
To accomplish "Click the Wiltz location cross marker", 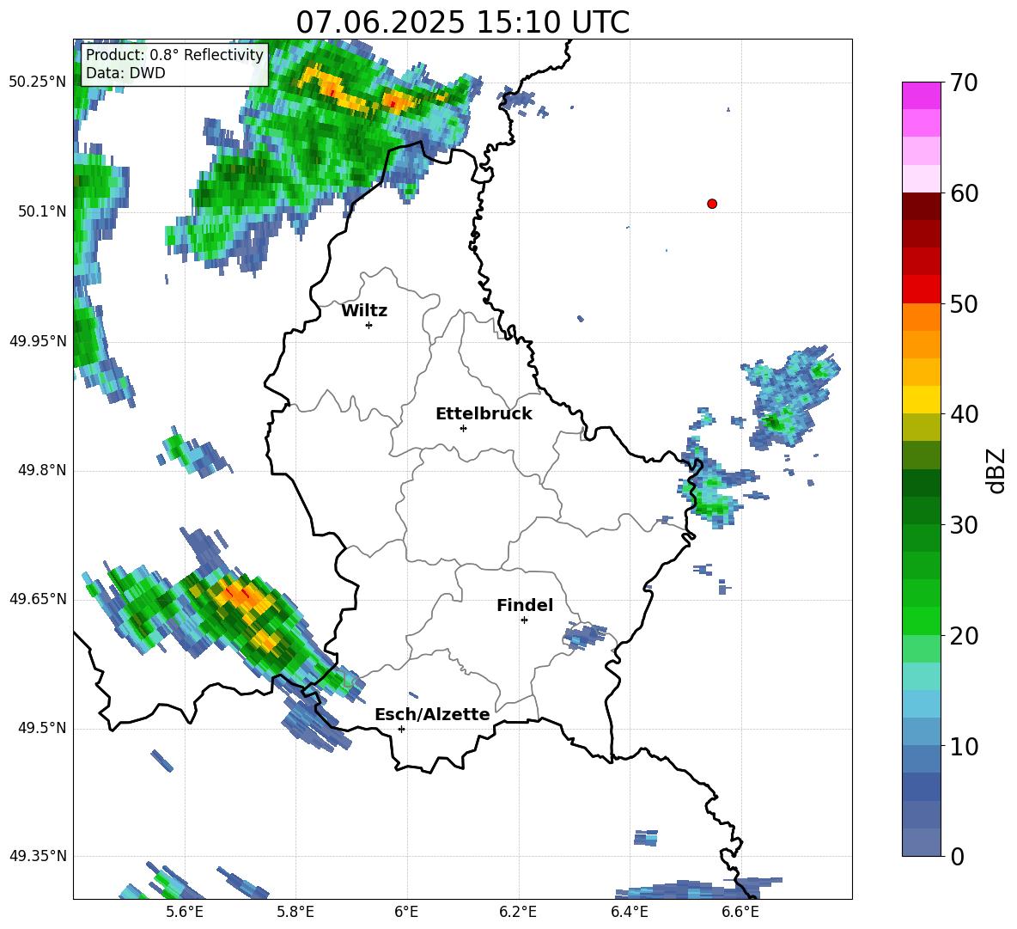I will (x=369, y=325).
